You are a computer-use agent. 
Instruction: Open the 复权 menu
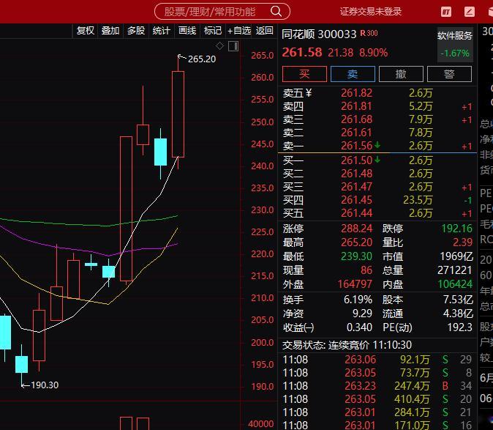[x=85, y=31]
